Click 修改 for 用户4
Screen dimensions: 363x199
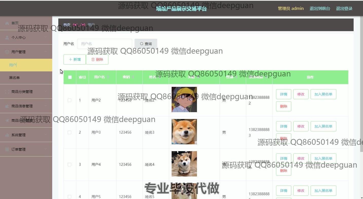301,158
